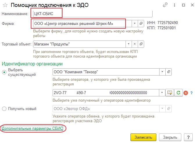Refresh identifier list with green arrow

pyautogui.click(x=178, y=93)
